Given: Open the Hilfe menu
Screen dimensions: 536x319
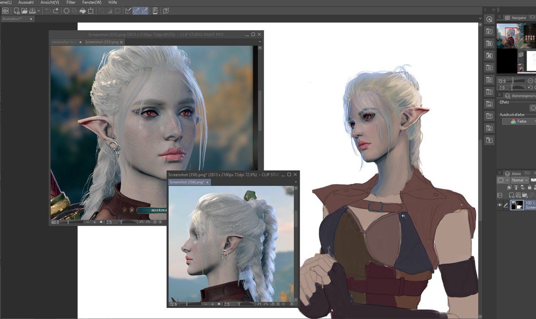Looking at the screenshot, I should click(x=113, y=2).
